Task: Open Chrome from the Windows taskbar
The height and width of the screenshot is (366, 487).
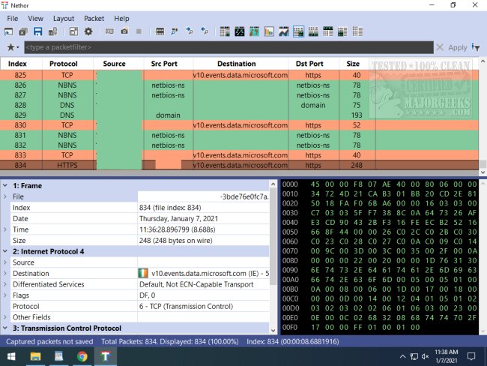Action: 81,356
